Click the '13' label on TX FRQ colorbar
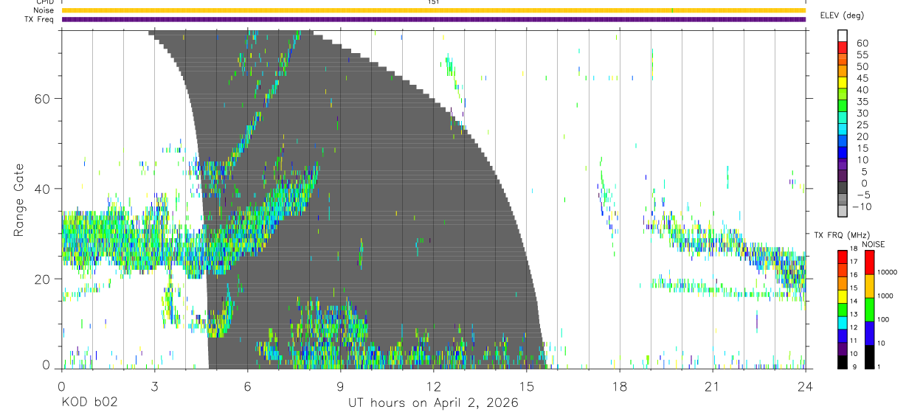 click(854, 314)
